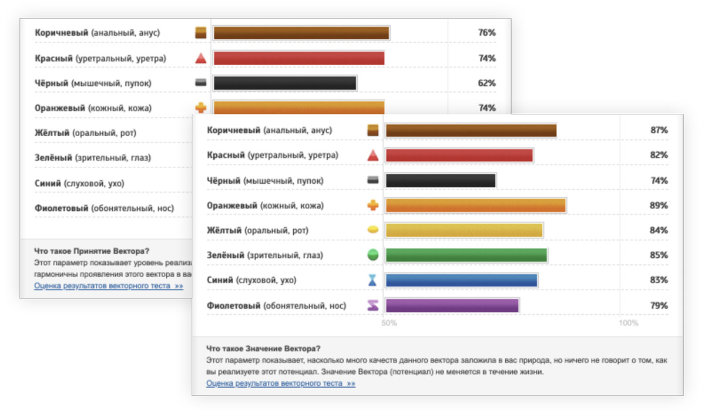Image resolution: width=705 pixels, height=414 pixels.
Task: Click the orange plus icon in the front panel
Action: (x=372, y=206)
